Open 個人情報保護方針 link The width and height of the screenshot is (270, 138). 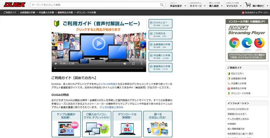click(236, 129)
